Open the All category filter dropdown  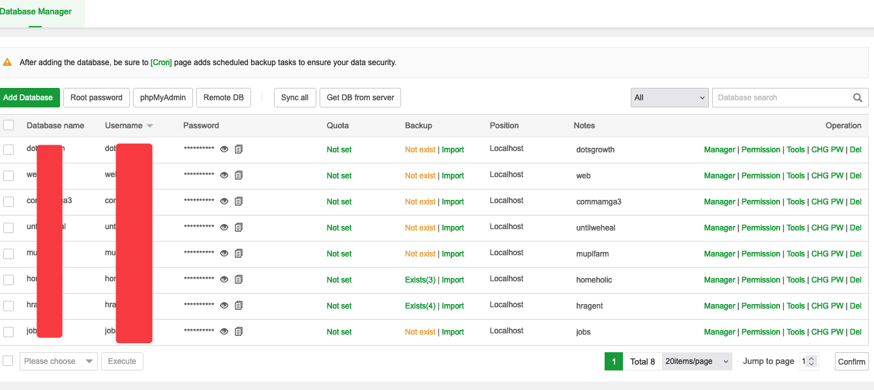click(x=669, y=98)
